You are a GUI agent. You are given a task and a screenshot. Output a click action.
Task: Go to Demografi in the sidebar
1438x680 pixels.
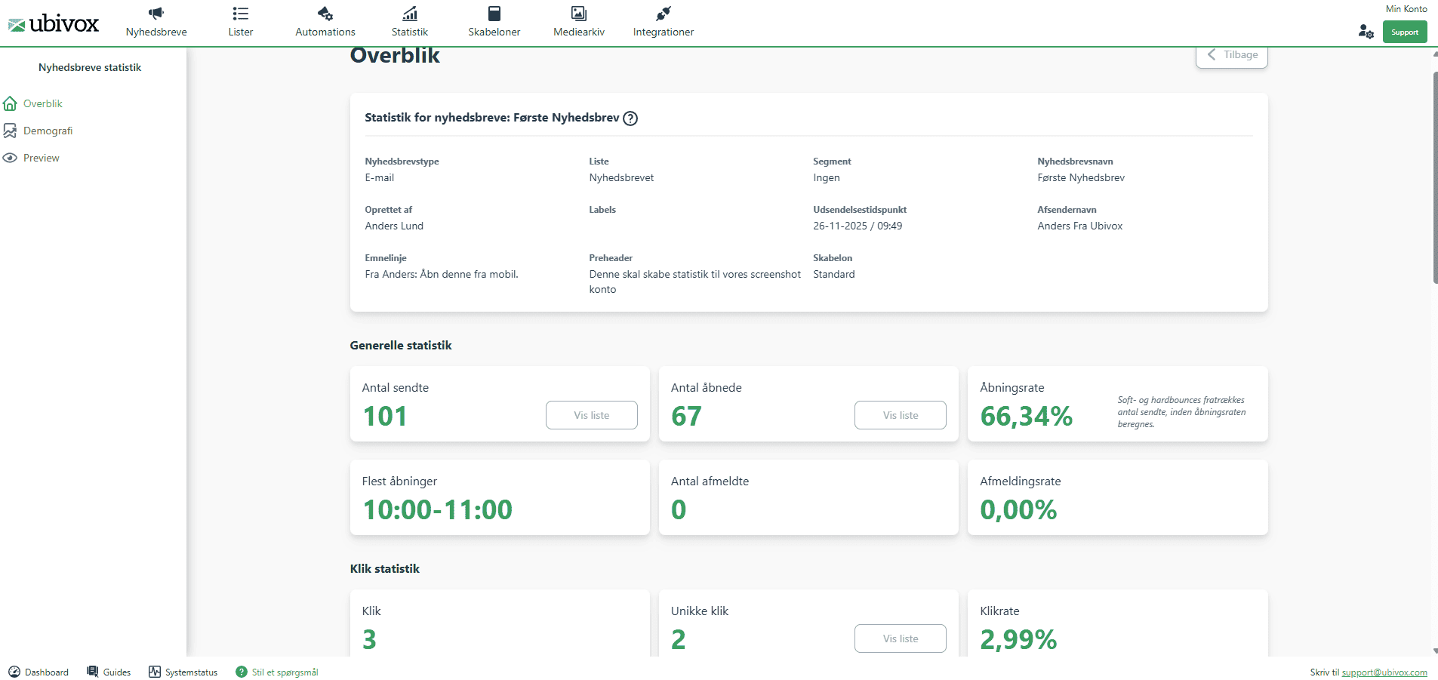point(48,131)
